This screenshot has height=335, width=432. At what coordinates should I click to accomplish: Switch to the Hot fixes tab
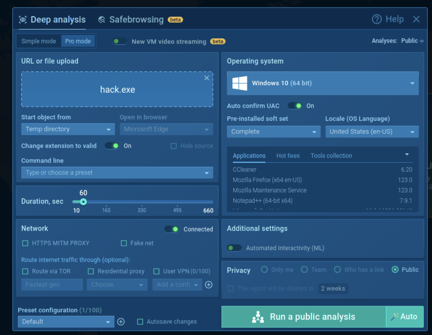coord(288,156)
